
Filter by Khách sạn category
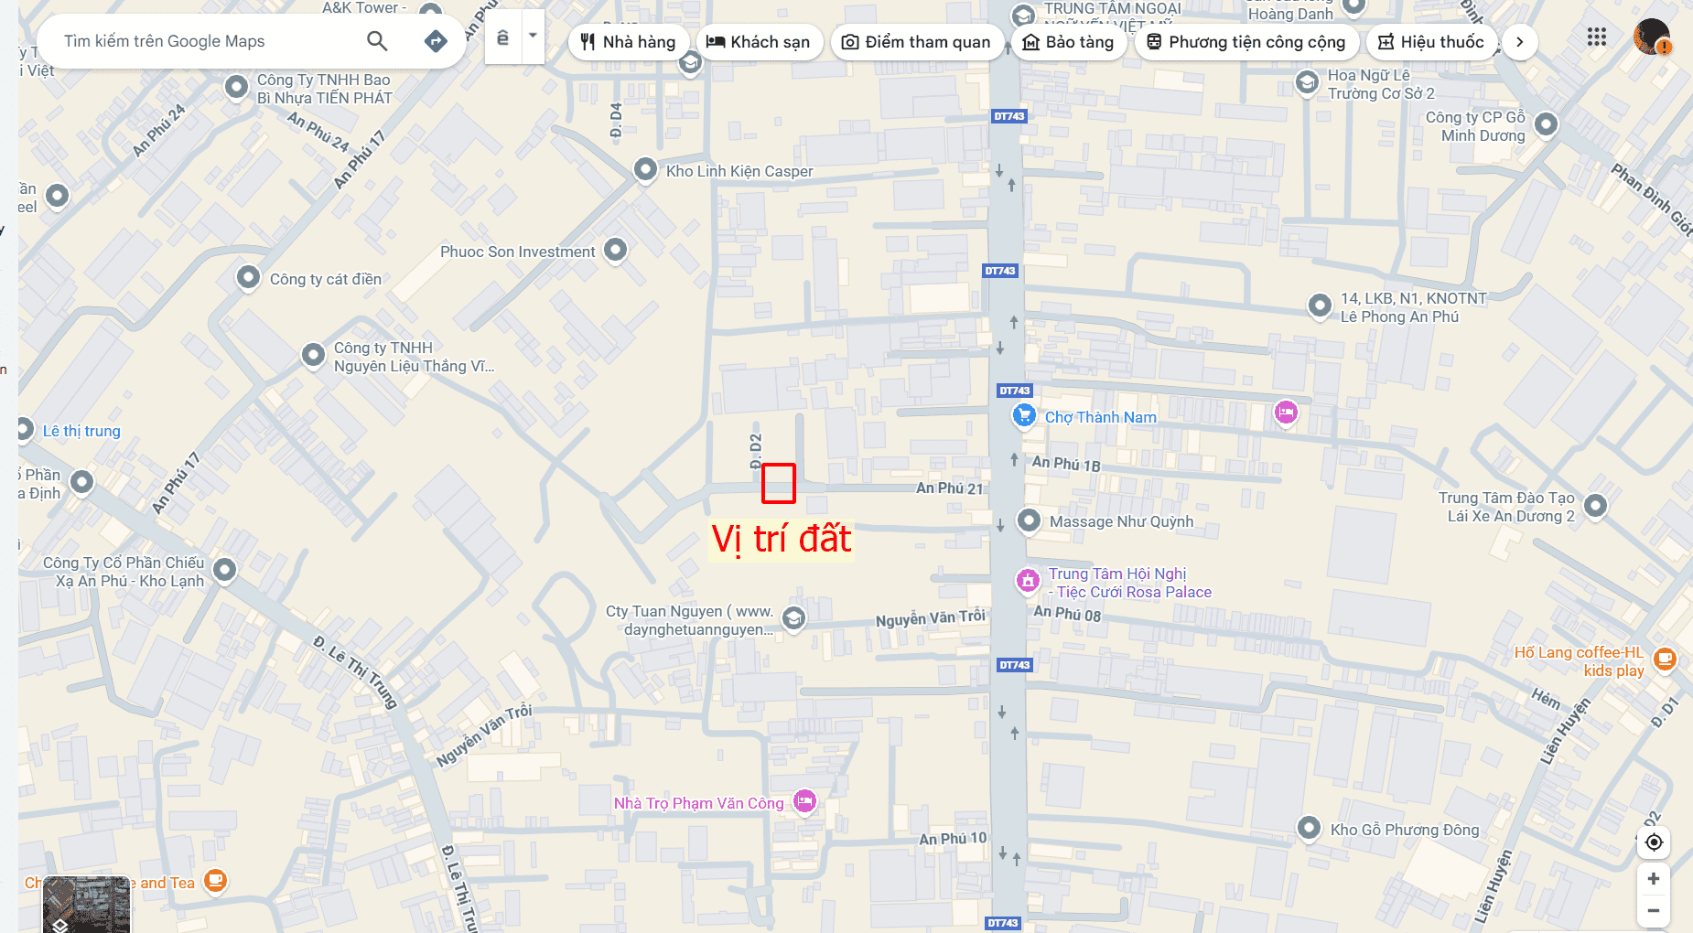tap(759, 42)
